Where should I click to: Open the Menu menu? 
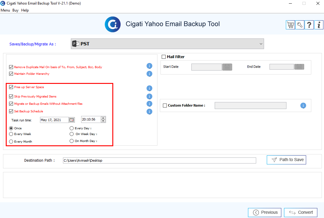point(5,10)
